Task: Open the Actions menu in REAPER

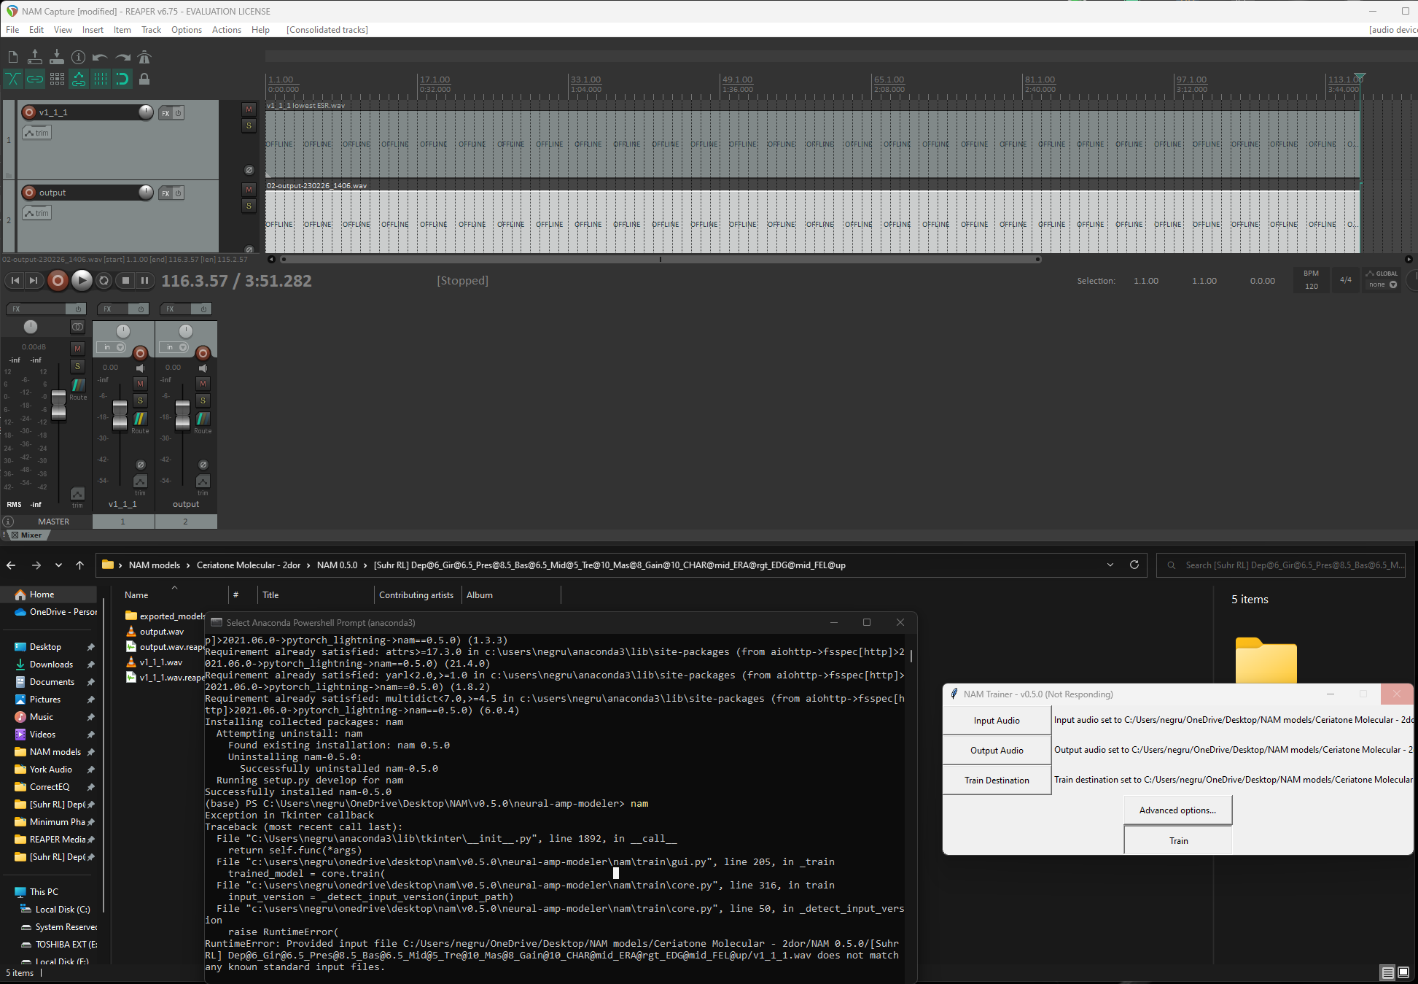Action: 227,30
